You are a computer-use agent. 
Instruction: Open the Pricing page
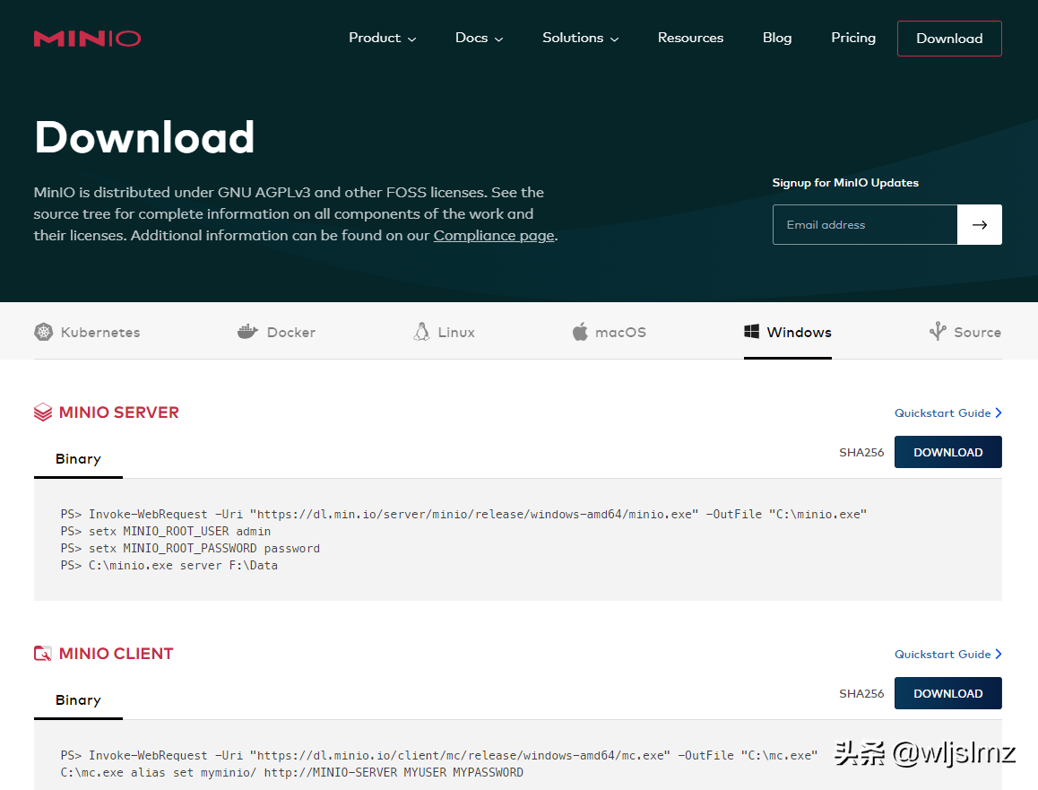(x=852, y=39)
